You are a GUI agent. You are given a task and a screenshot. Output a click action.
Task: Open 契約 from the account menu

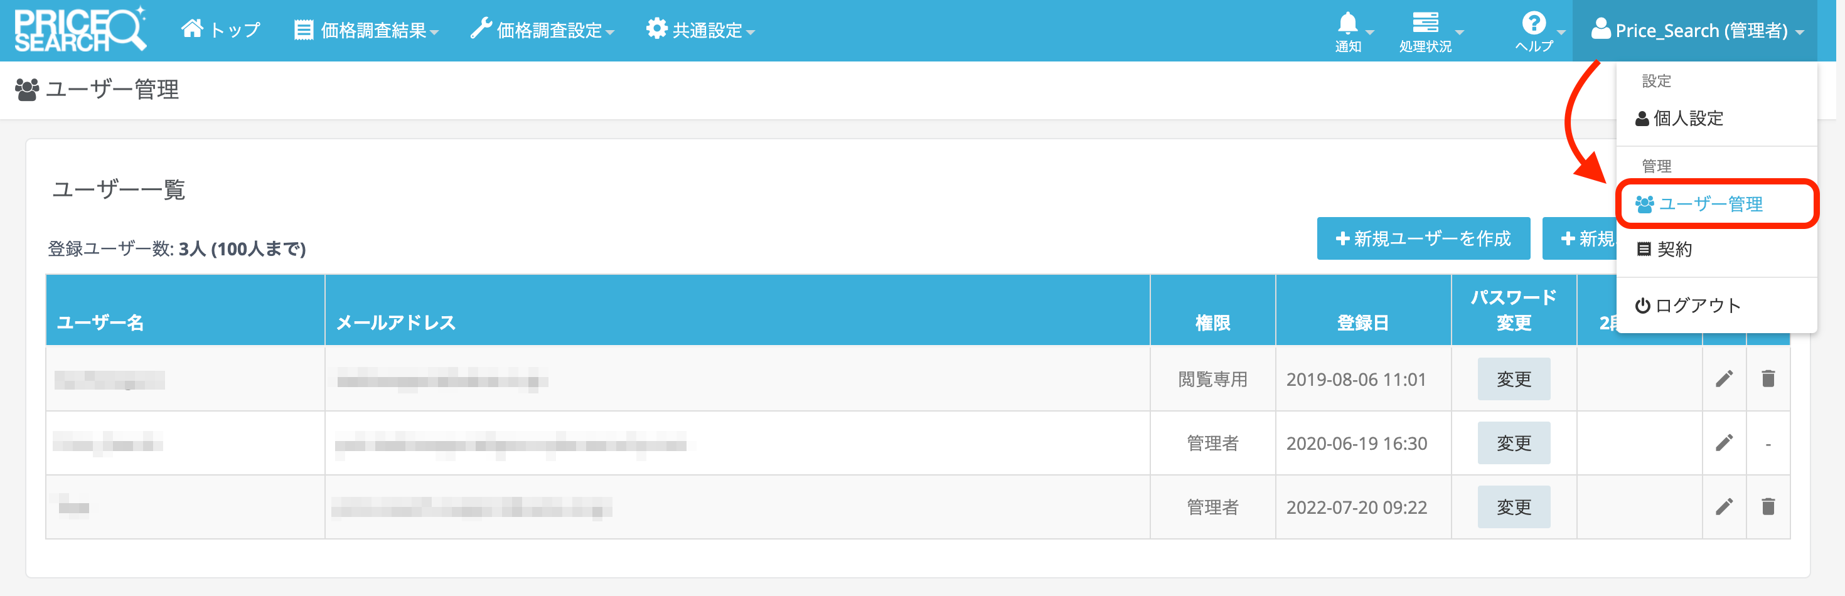tap(1673, 249)
